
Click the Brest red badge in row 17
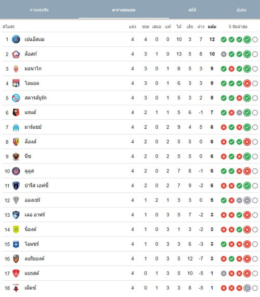pos(16,274)
